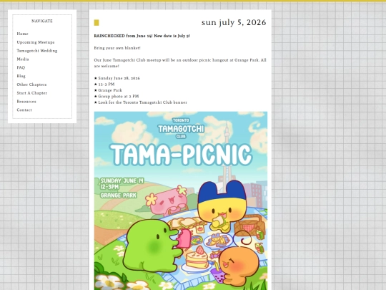Screen dimensions: 386x290
Task: Open the FAQ page
Action: 21,67
